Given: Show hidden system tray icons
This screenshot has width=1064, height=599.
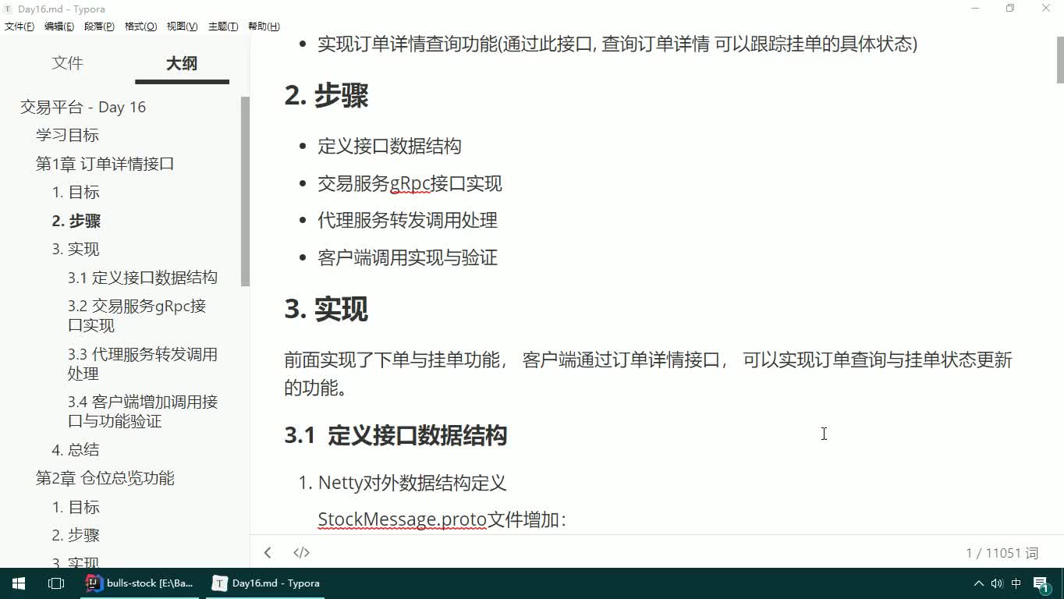Looking at the screenshot, I should 979,583.
